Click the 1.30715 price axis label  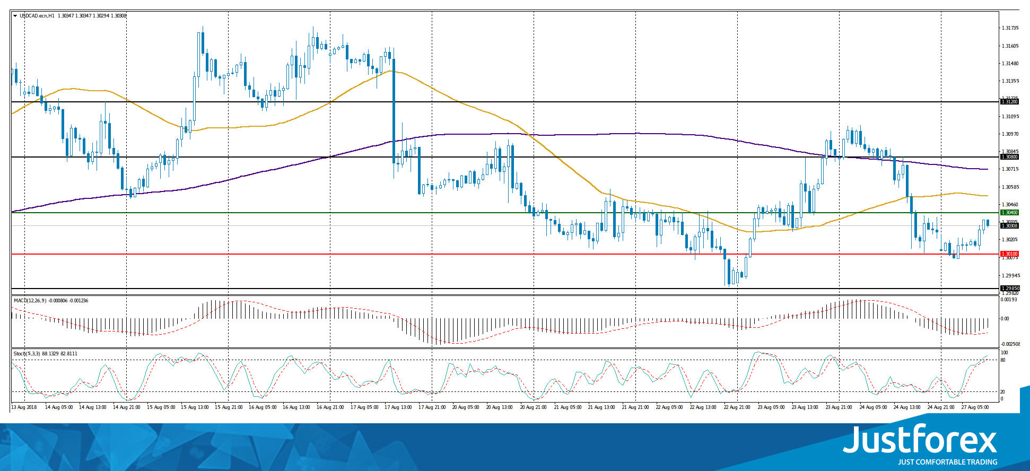(x=1010, y=169)
